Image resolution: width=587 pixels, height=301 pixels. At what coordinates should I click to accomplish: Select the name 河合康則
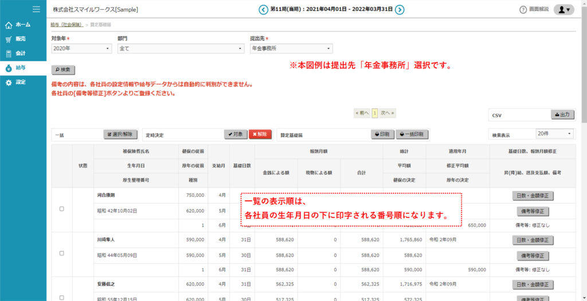coord(106,196)
